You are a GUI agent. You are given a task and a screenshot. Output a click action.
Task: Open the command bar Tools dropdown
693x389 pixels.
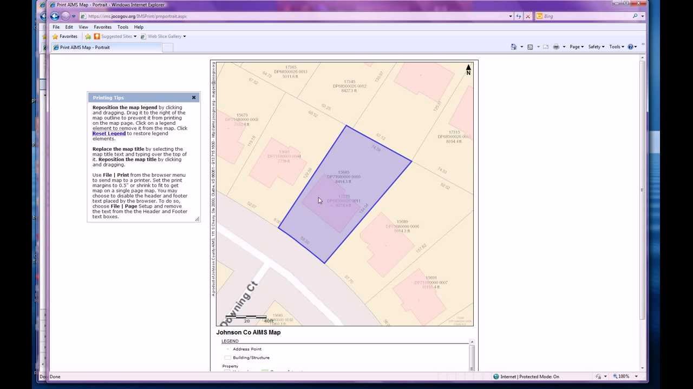pos(617,47)
